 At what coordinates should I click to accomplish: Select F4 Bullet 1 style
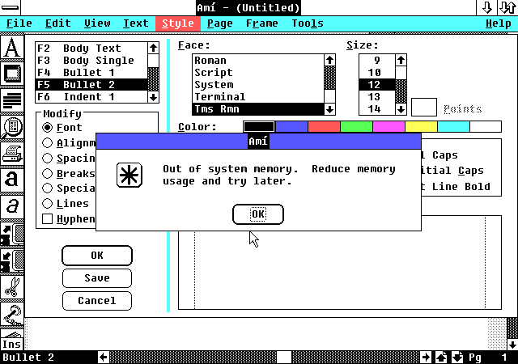(x=91, y=72)
